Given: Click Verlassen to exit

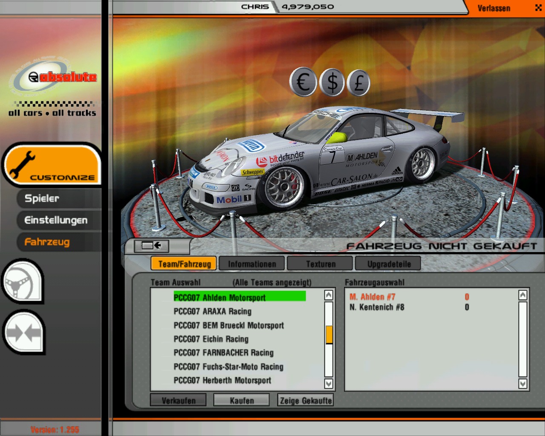Looking at the screenshot, I should click(x=494, y=8).
